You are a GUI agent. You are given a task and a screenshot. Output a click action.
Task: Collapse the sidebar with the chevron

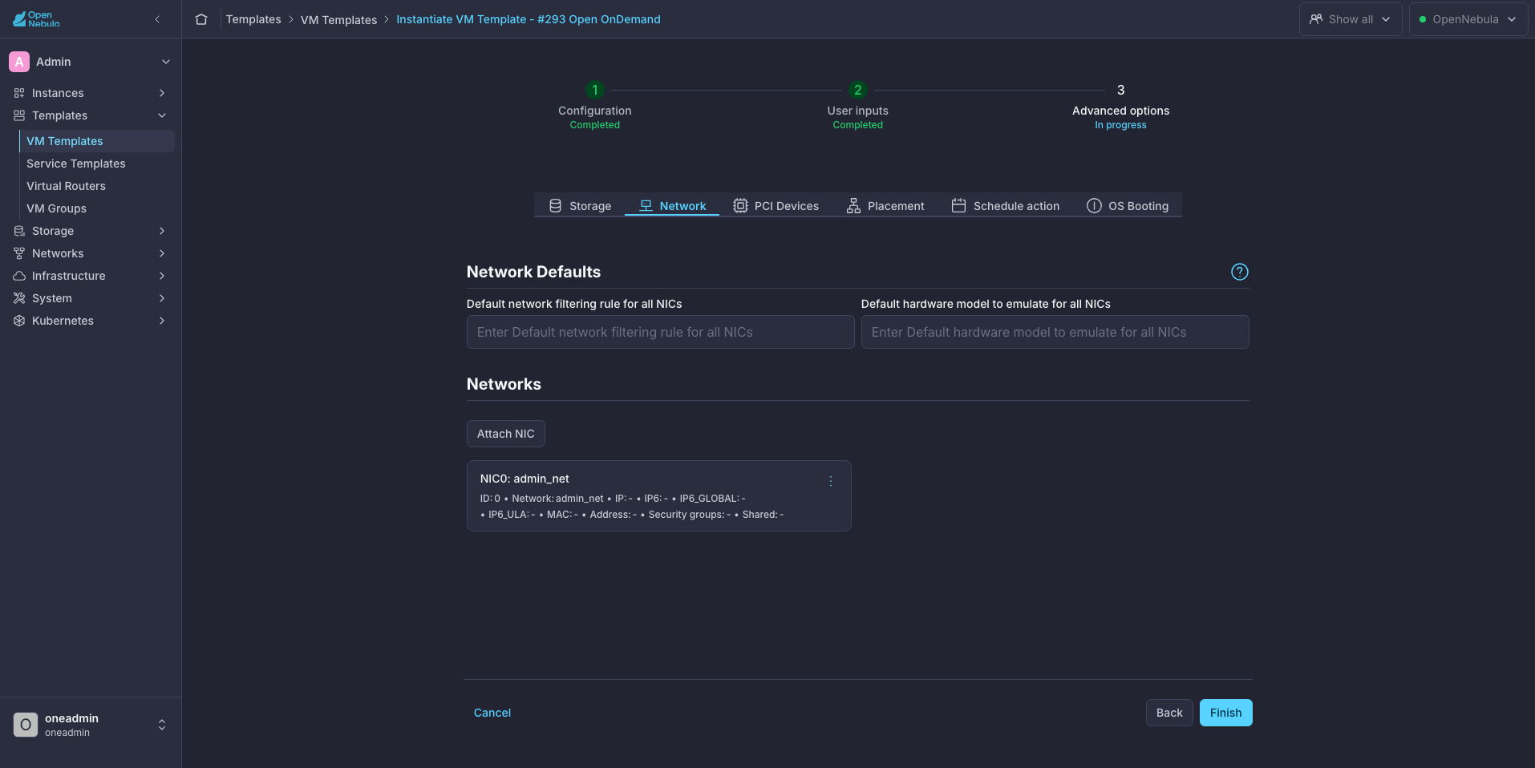[x=157, y=19]
